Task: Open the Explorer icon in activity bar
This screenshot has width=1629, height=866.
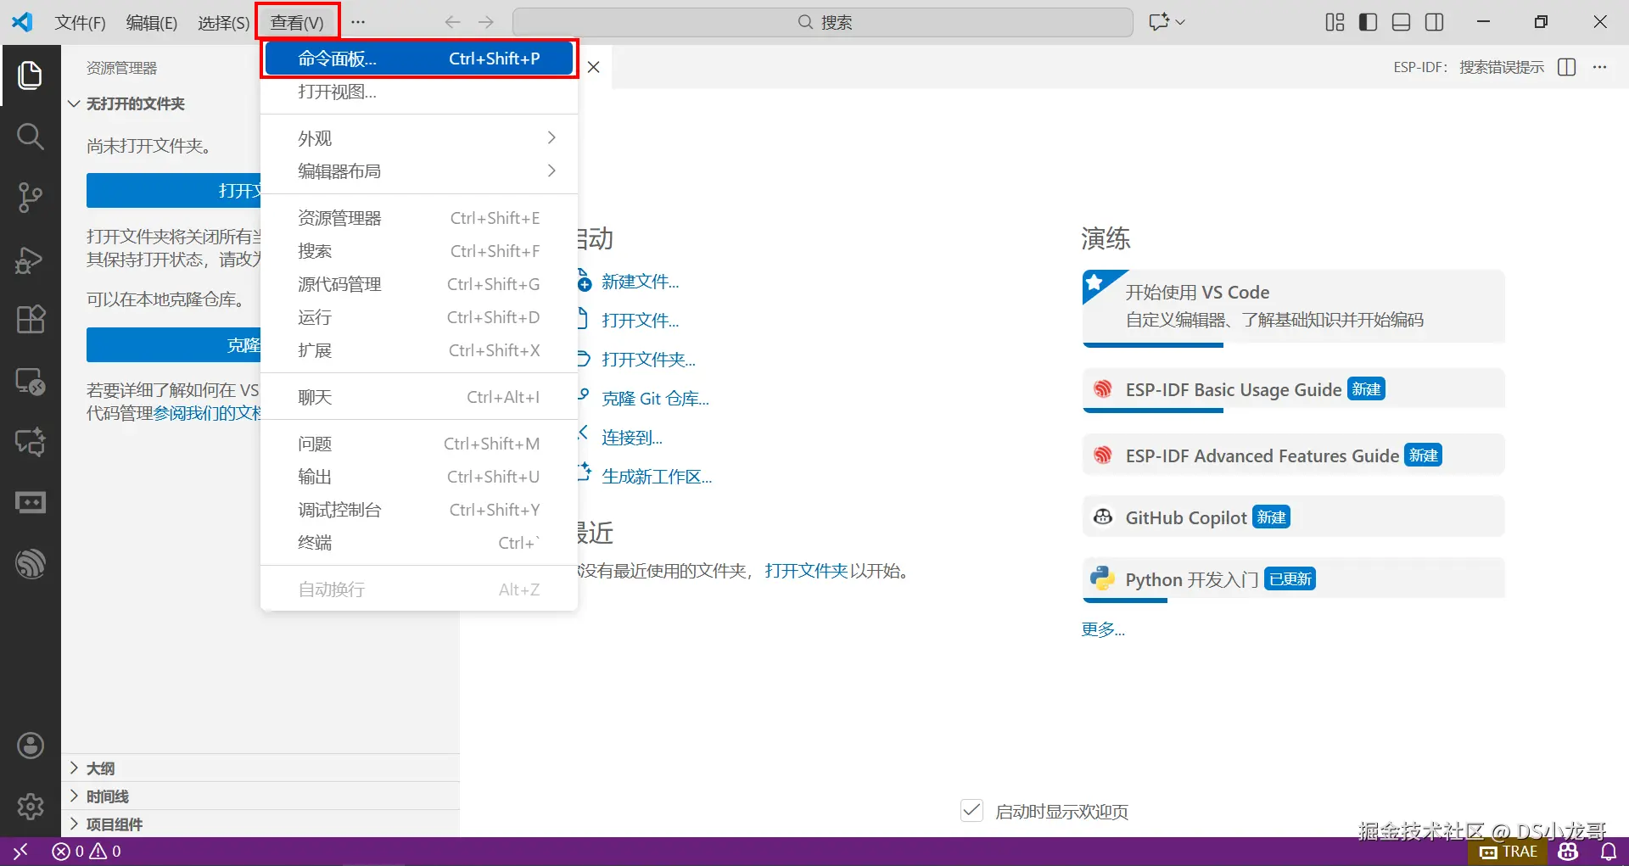Action: tap(31, 75)
